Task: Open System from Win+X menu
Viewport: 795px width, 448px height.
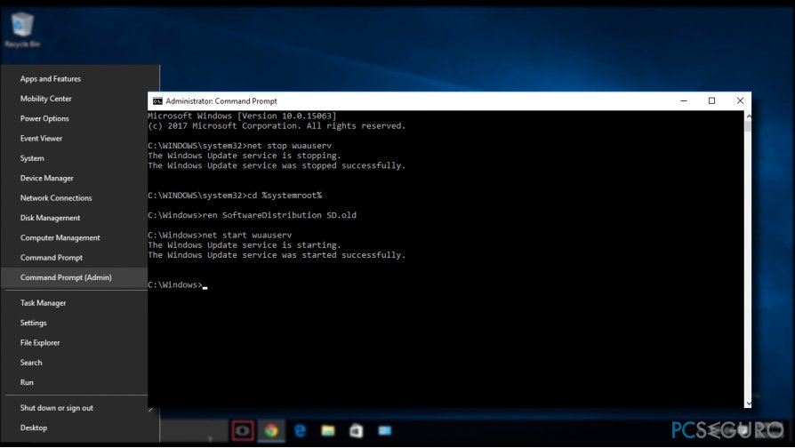Action: click(x=32, y=158)
